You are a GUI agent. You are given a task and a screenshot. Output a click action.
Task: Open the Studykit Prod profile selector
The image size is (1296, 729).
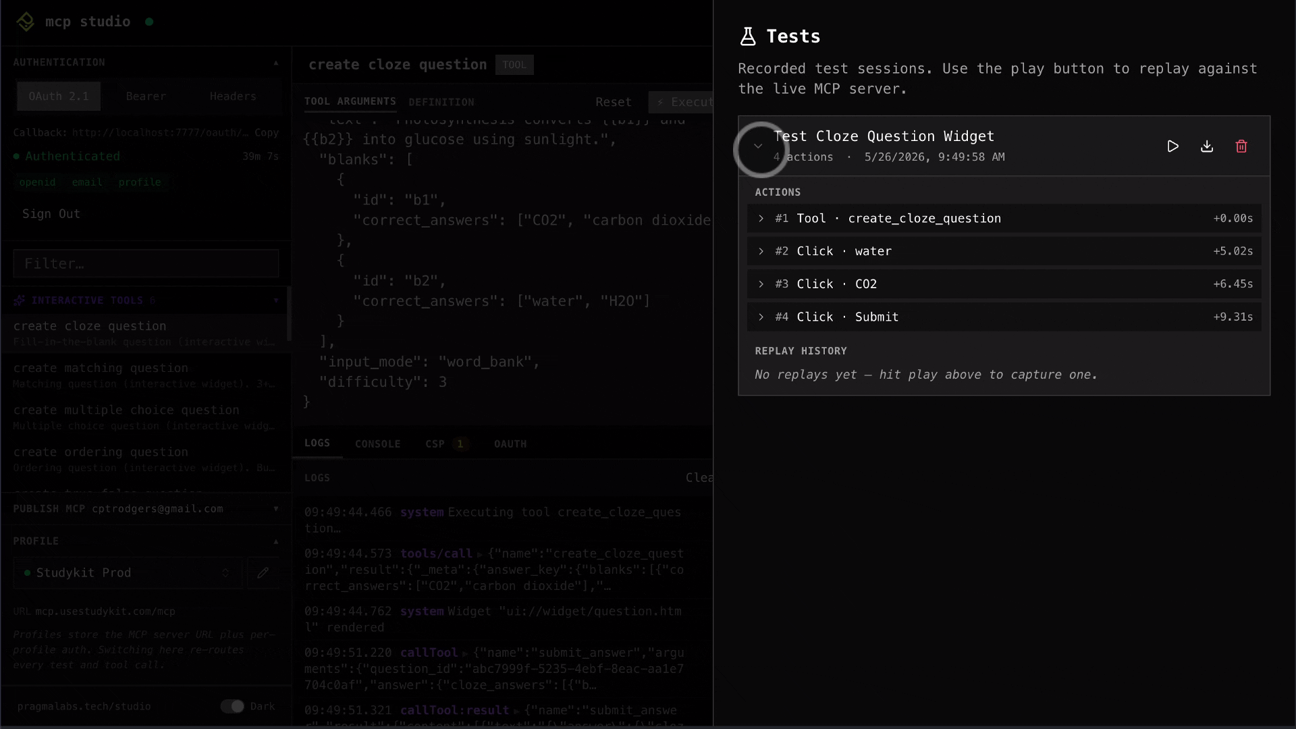click(x=128, y=573)
